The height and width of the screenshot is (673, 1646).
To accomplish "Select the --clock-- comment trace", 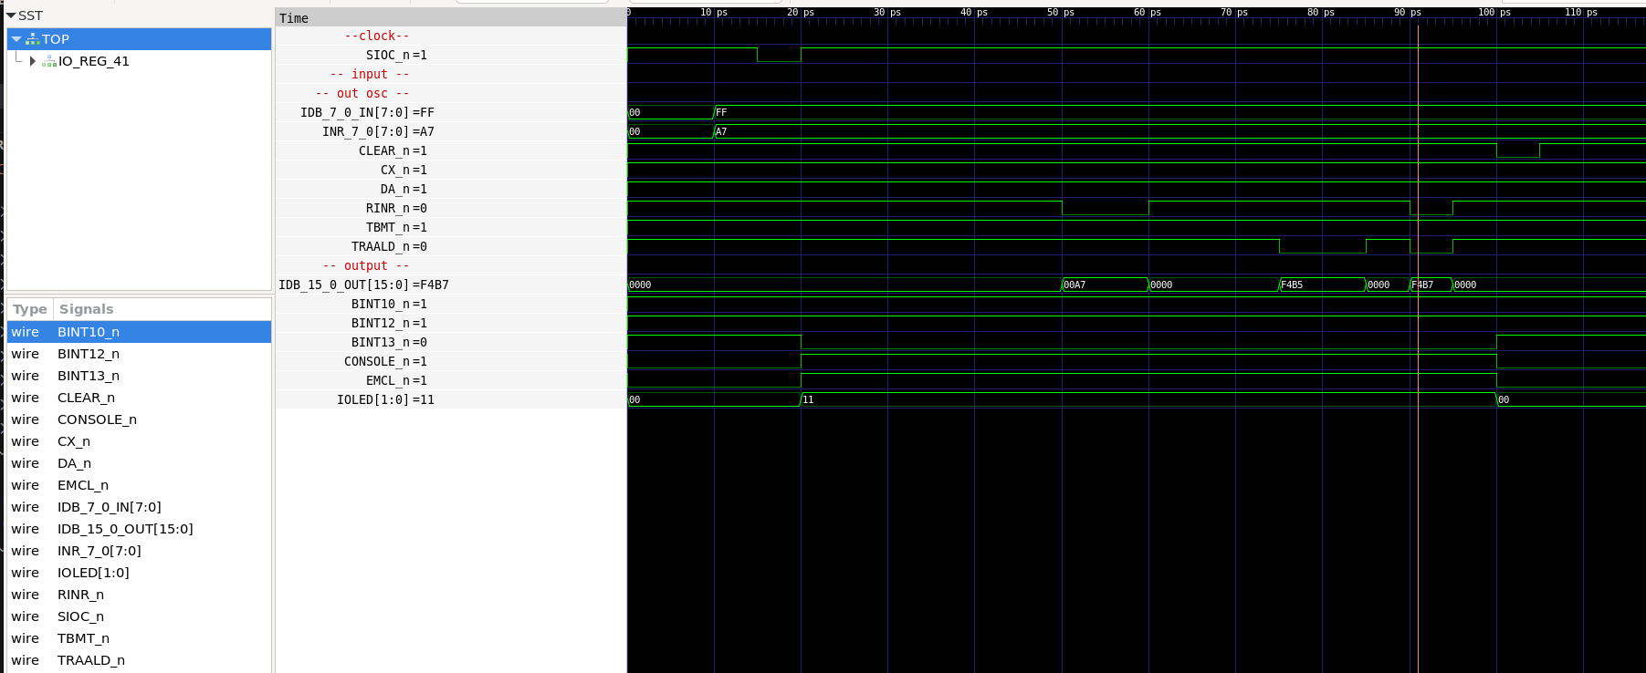I will 451,36.
